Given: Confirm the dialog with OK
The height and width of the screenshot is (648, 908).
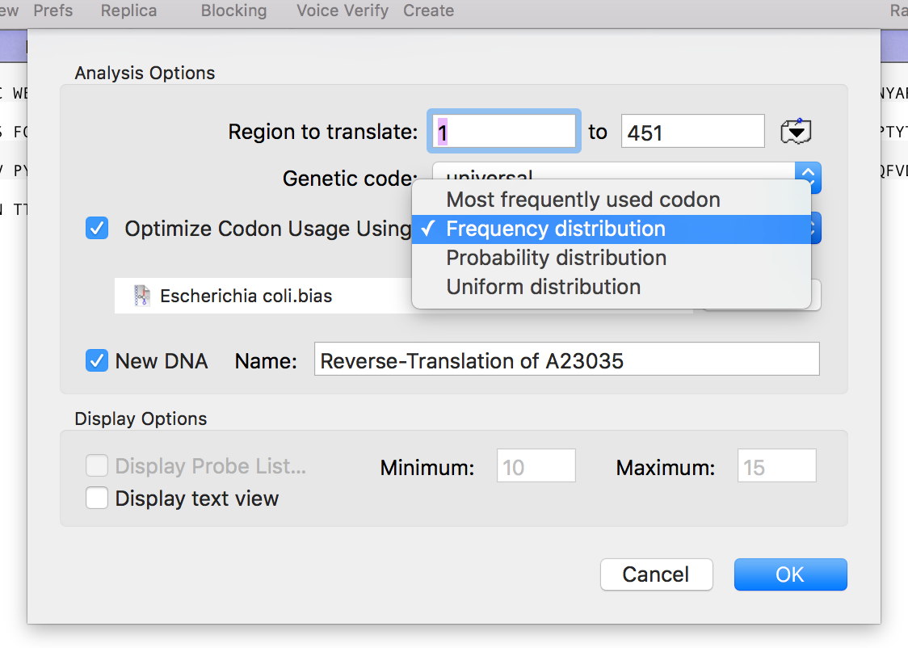Looking at the screenshot, I should pyautogui.click(x=790, y=574).
